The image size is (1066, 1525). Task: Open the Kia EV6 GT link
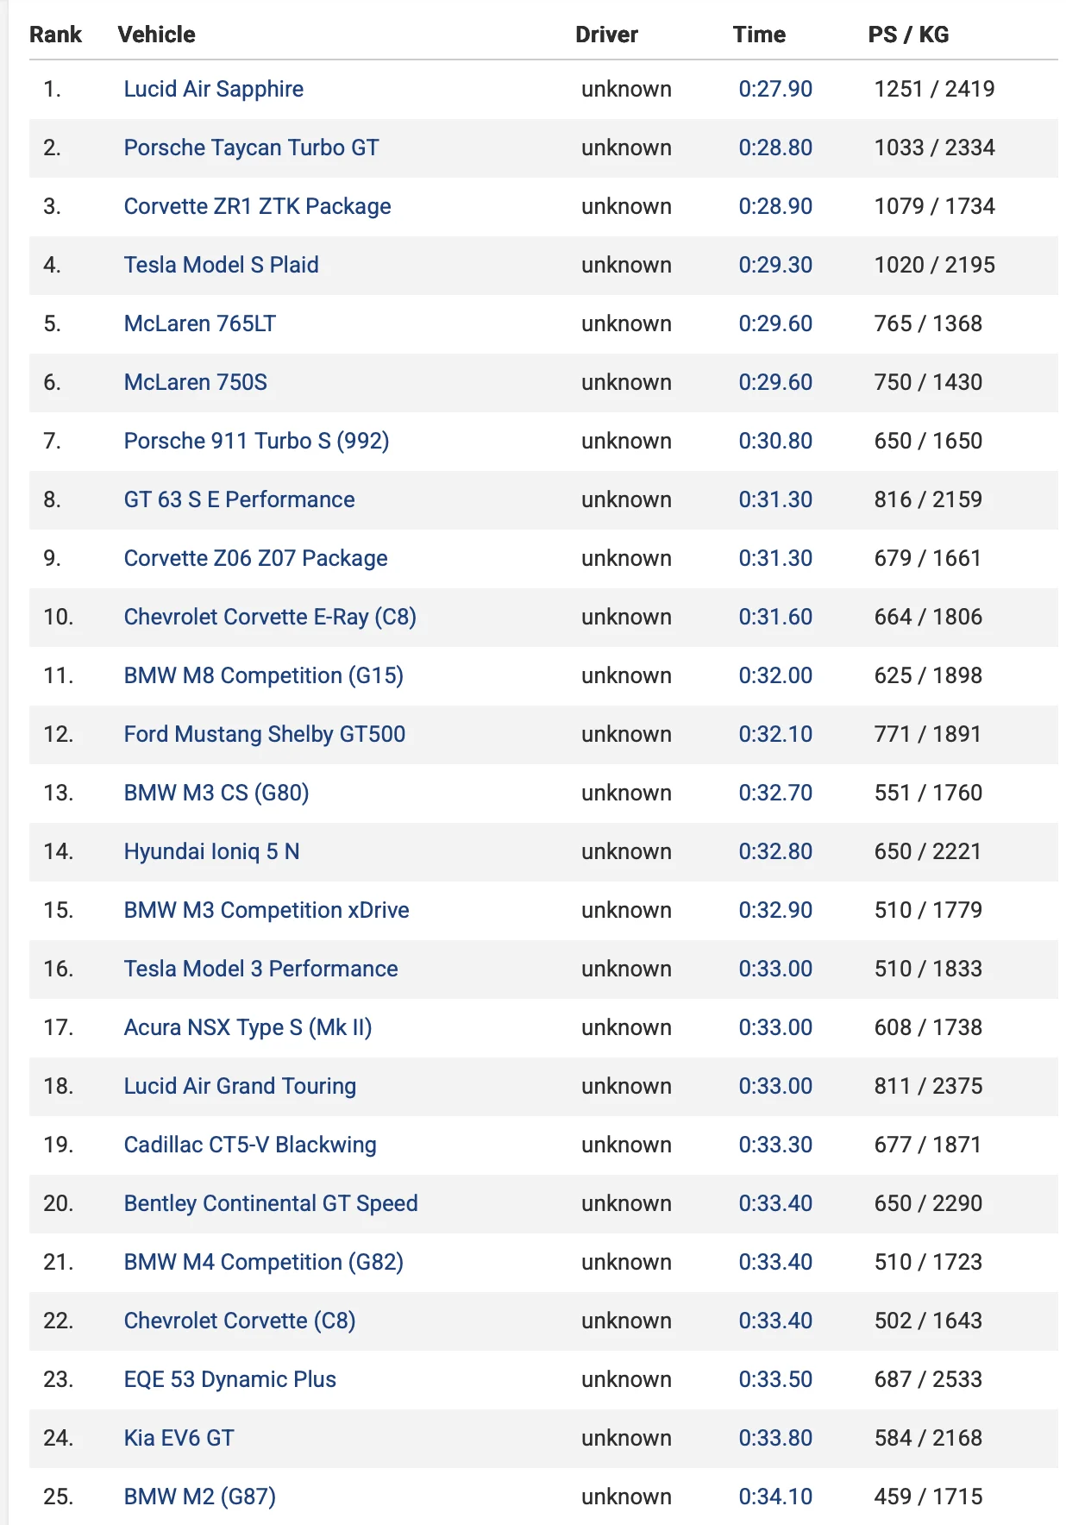pyautogui.click(x=179, y=1438)
